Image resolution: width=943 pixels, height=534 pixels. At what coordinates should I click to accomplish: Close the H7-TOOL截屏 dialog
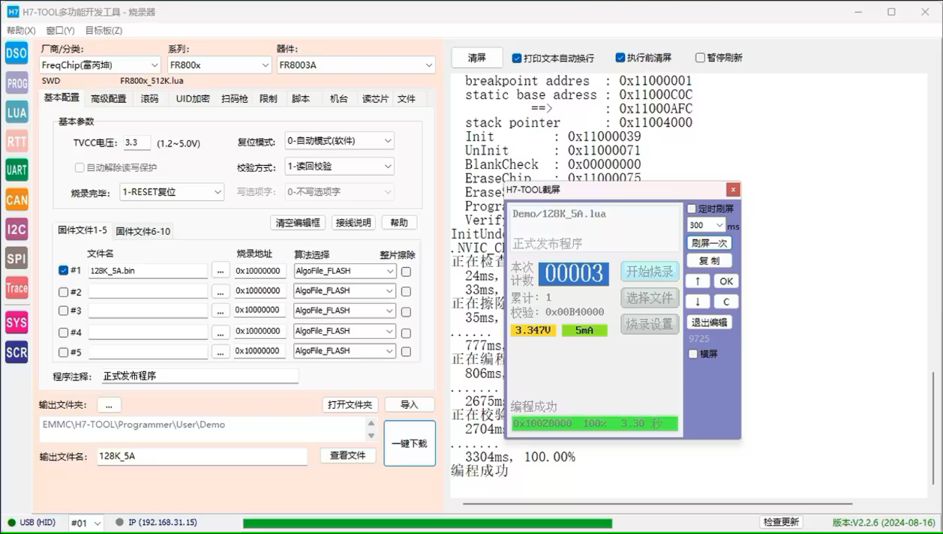point(733,190)
